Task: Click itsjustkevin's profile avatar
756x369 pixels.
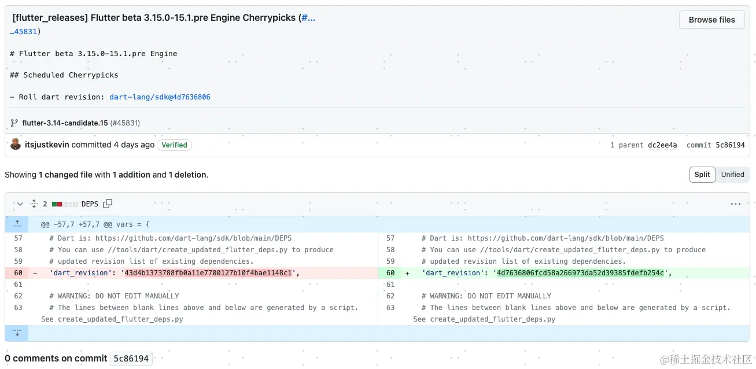Action: (16, 145)
